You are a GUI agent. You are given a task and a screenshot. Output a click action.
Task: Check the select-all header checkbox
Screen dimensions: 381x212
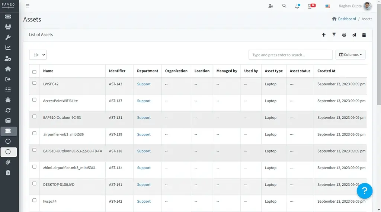point(34,72)
